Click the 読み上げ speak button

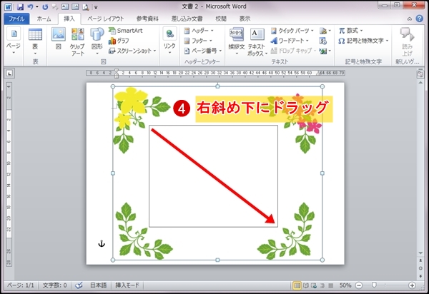pyautogui.click(x=407, y=41)
